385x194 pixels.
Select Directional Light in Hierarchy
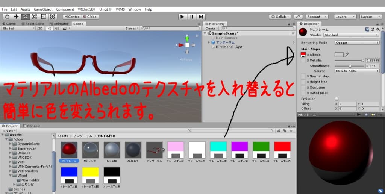pos(229,47)
